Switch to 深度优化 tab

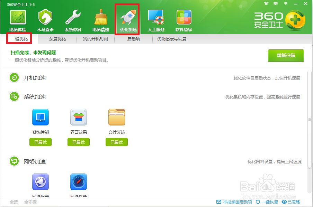[57, 39]
